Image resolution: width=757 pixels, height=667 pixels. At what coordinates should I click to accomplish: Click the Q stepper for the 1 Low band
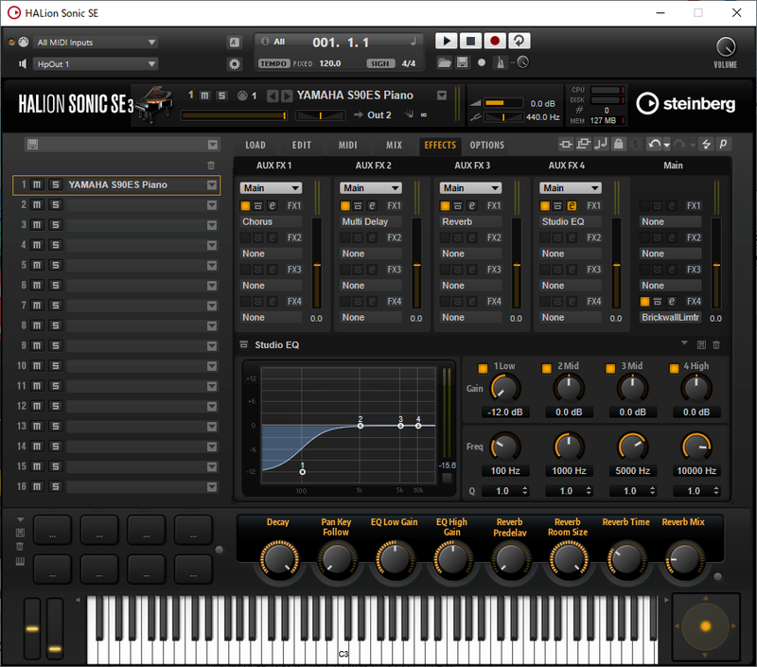[x=525, y=491]
